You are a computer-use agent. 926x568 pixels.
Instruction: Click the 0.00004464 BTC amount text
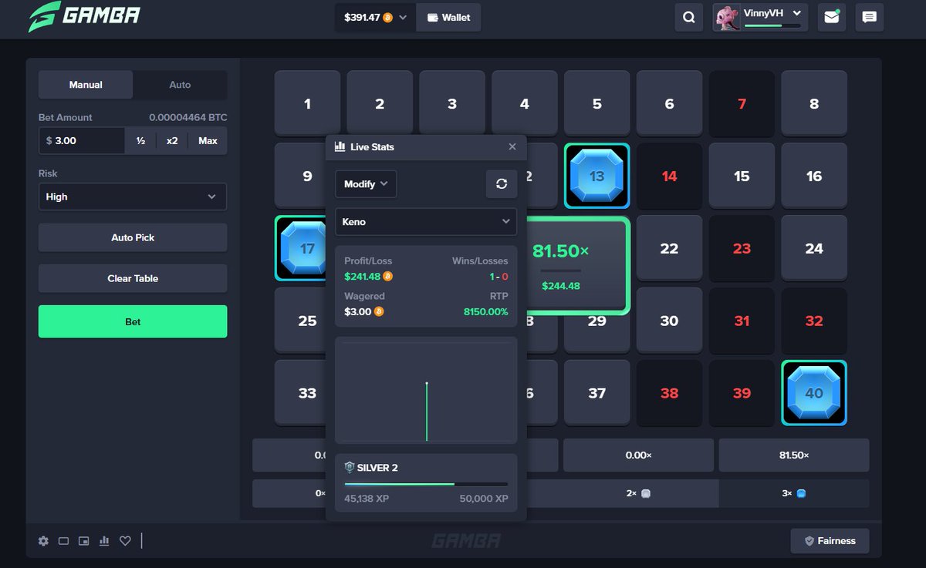tap(188, 117)
